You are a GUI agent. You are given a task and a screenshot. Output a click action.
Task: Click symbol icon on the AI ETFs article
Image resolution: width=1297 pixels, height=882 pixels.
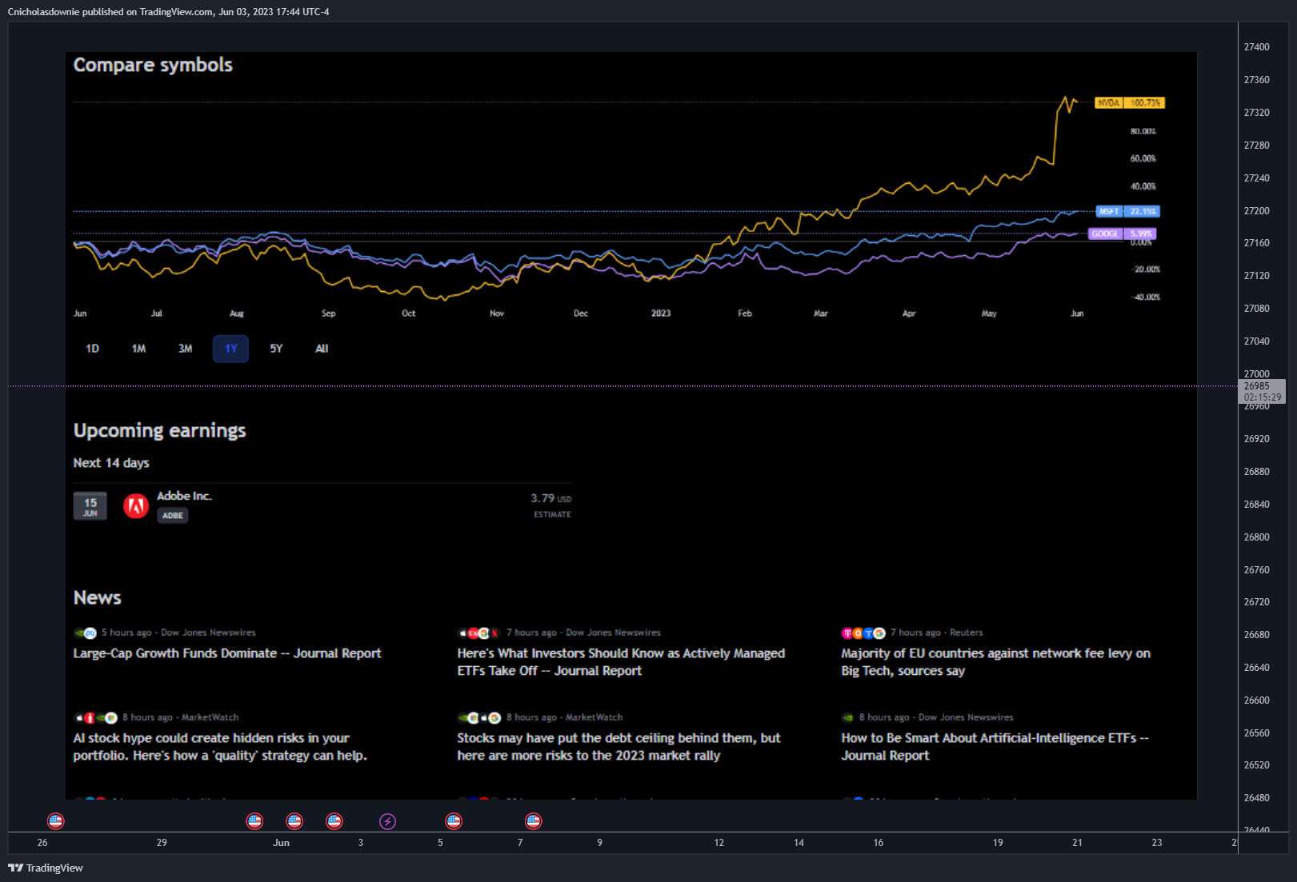coord(848,717)
